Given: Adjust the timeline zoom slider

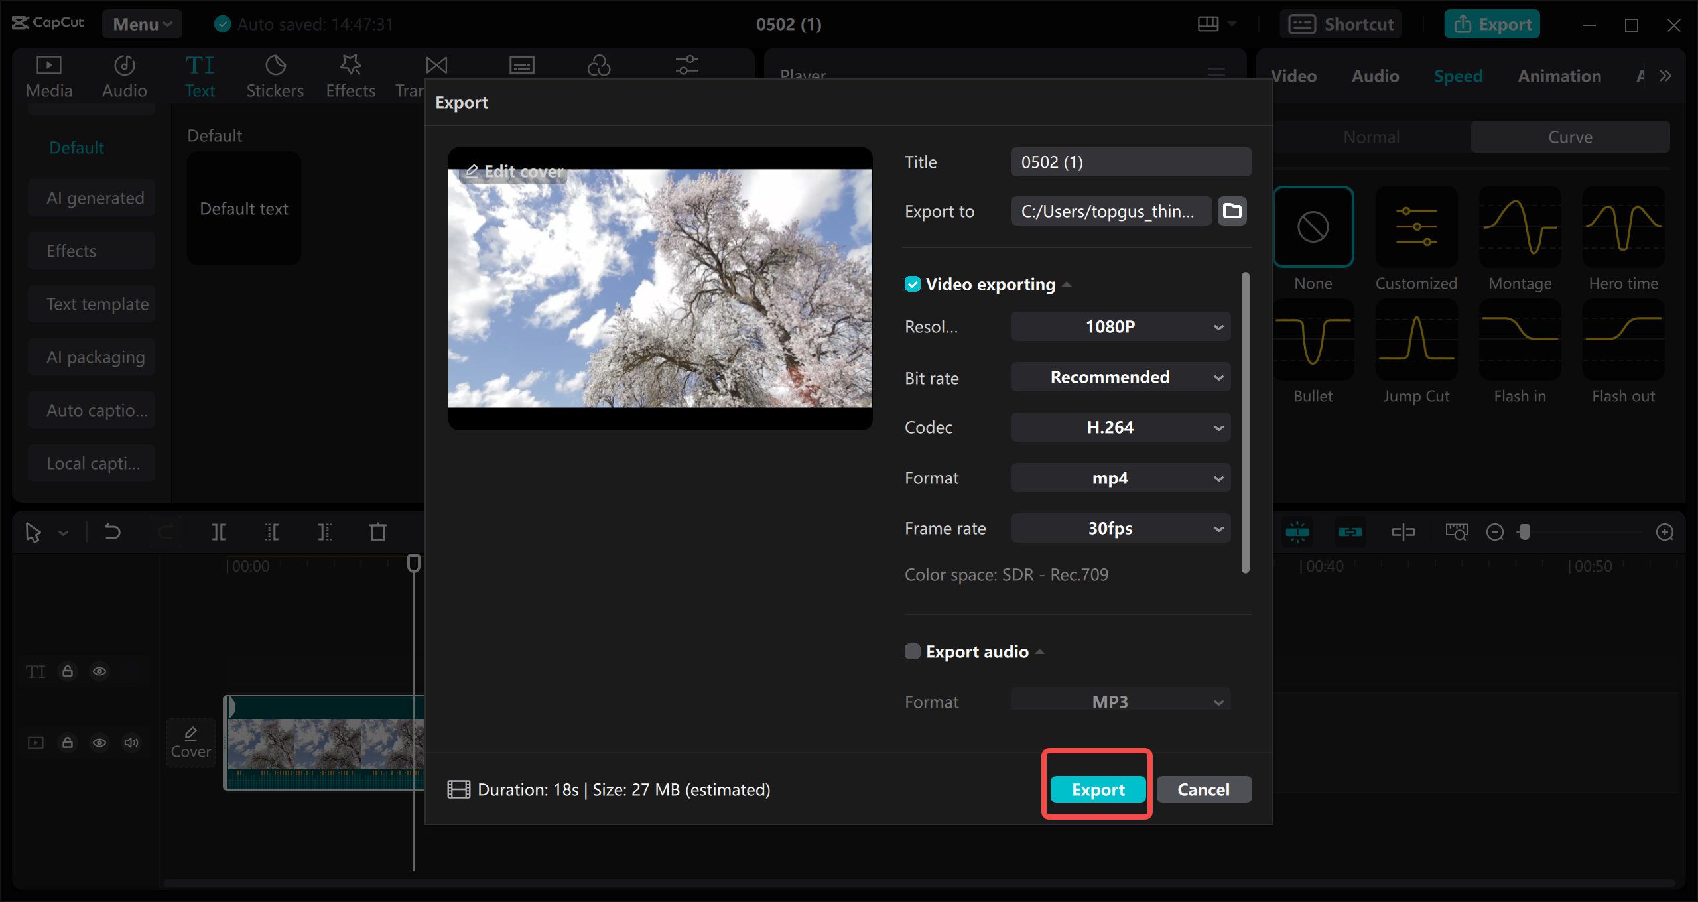Looking at the screenshot, I should (x=1526, y=532).
